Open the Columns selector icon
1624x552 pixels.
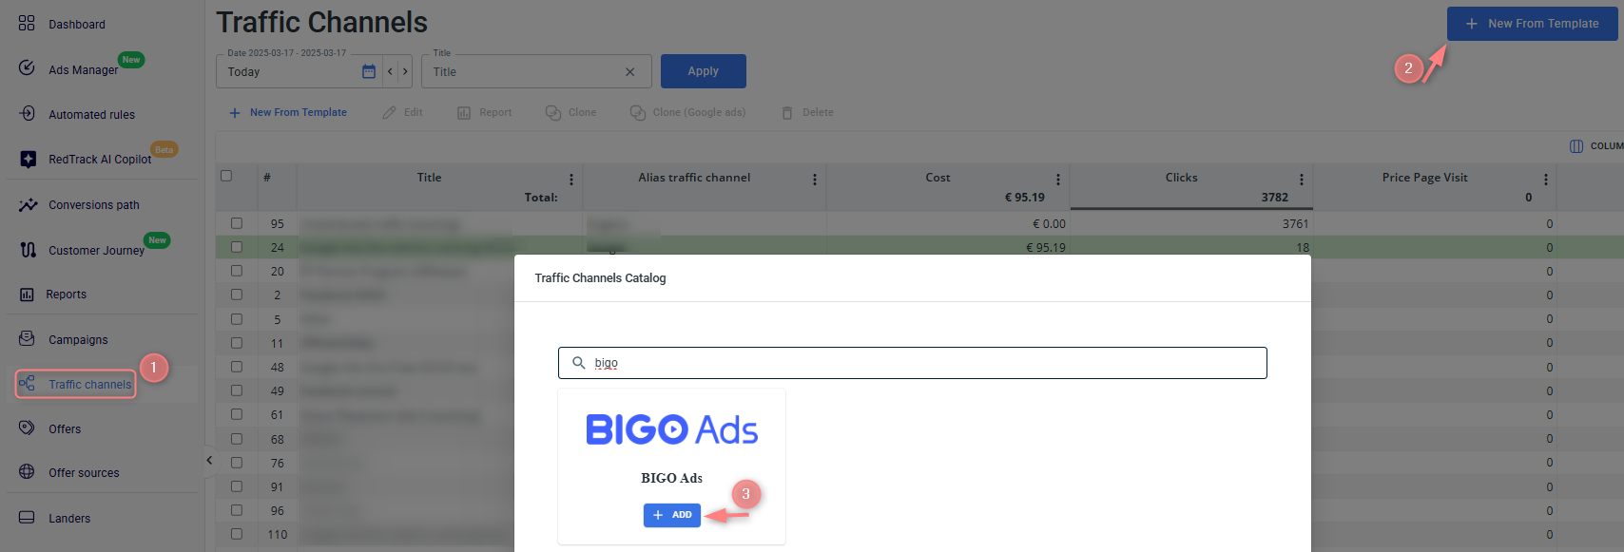[x=1576, y=146]
